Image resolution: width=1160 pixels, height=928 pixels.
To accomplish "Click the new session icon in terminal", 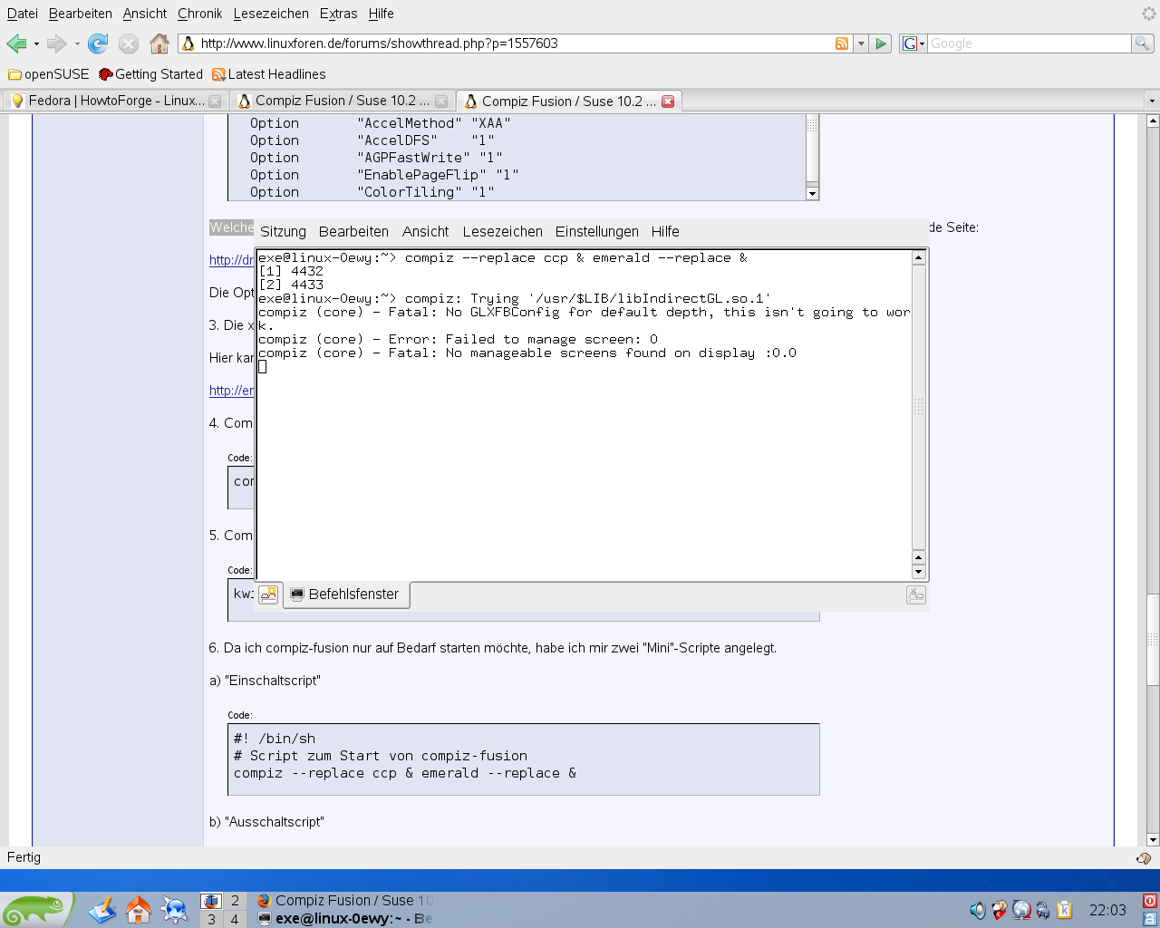I will pyautogui.click(x=268, y=594).
